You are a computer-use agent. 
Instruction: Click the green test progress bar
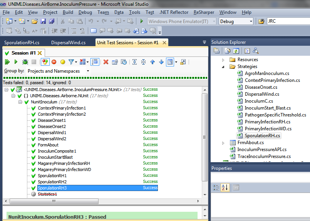(105, 78)
